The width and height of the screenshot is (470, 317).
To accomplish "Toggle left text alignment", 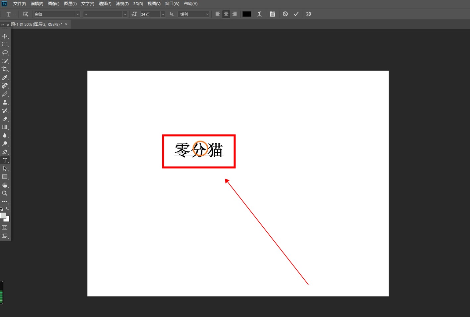I will (218, 14).
